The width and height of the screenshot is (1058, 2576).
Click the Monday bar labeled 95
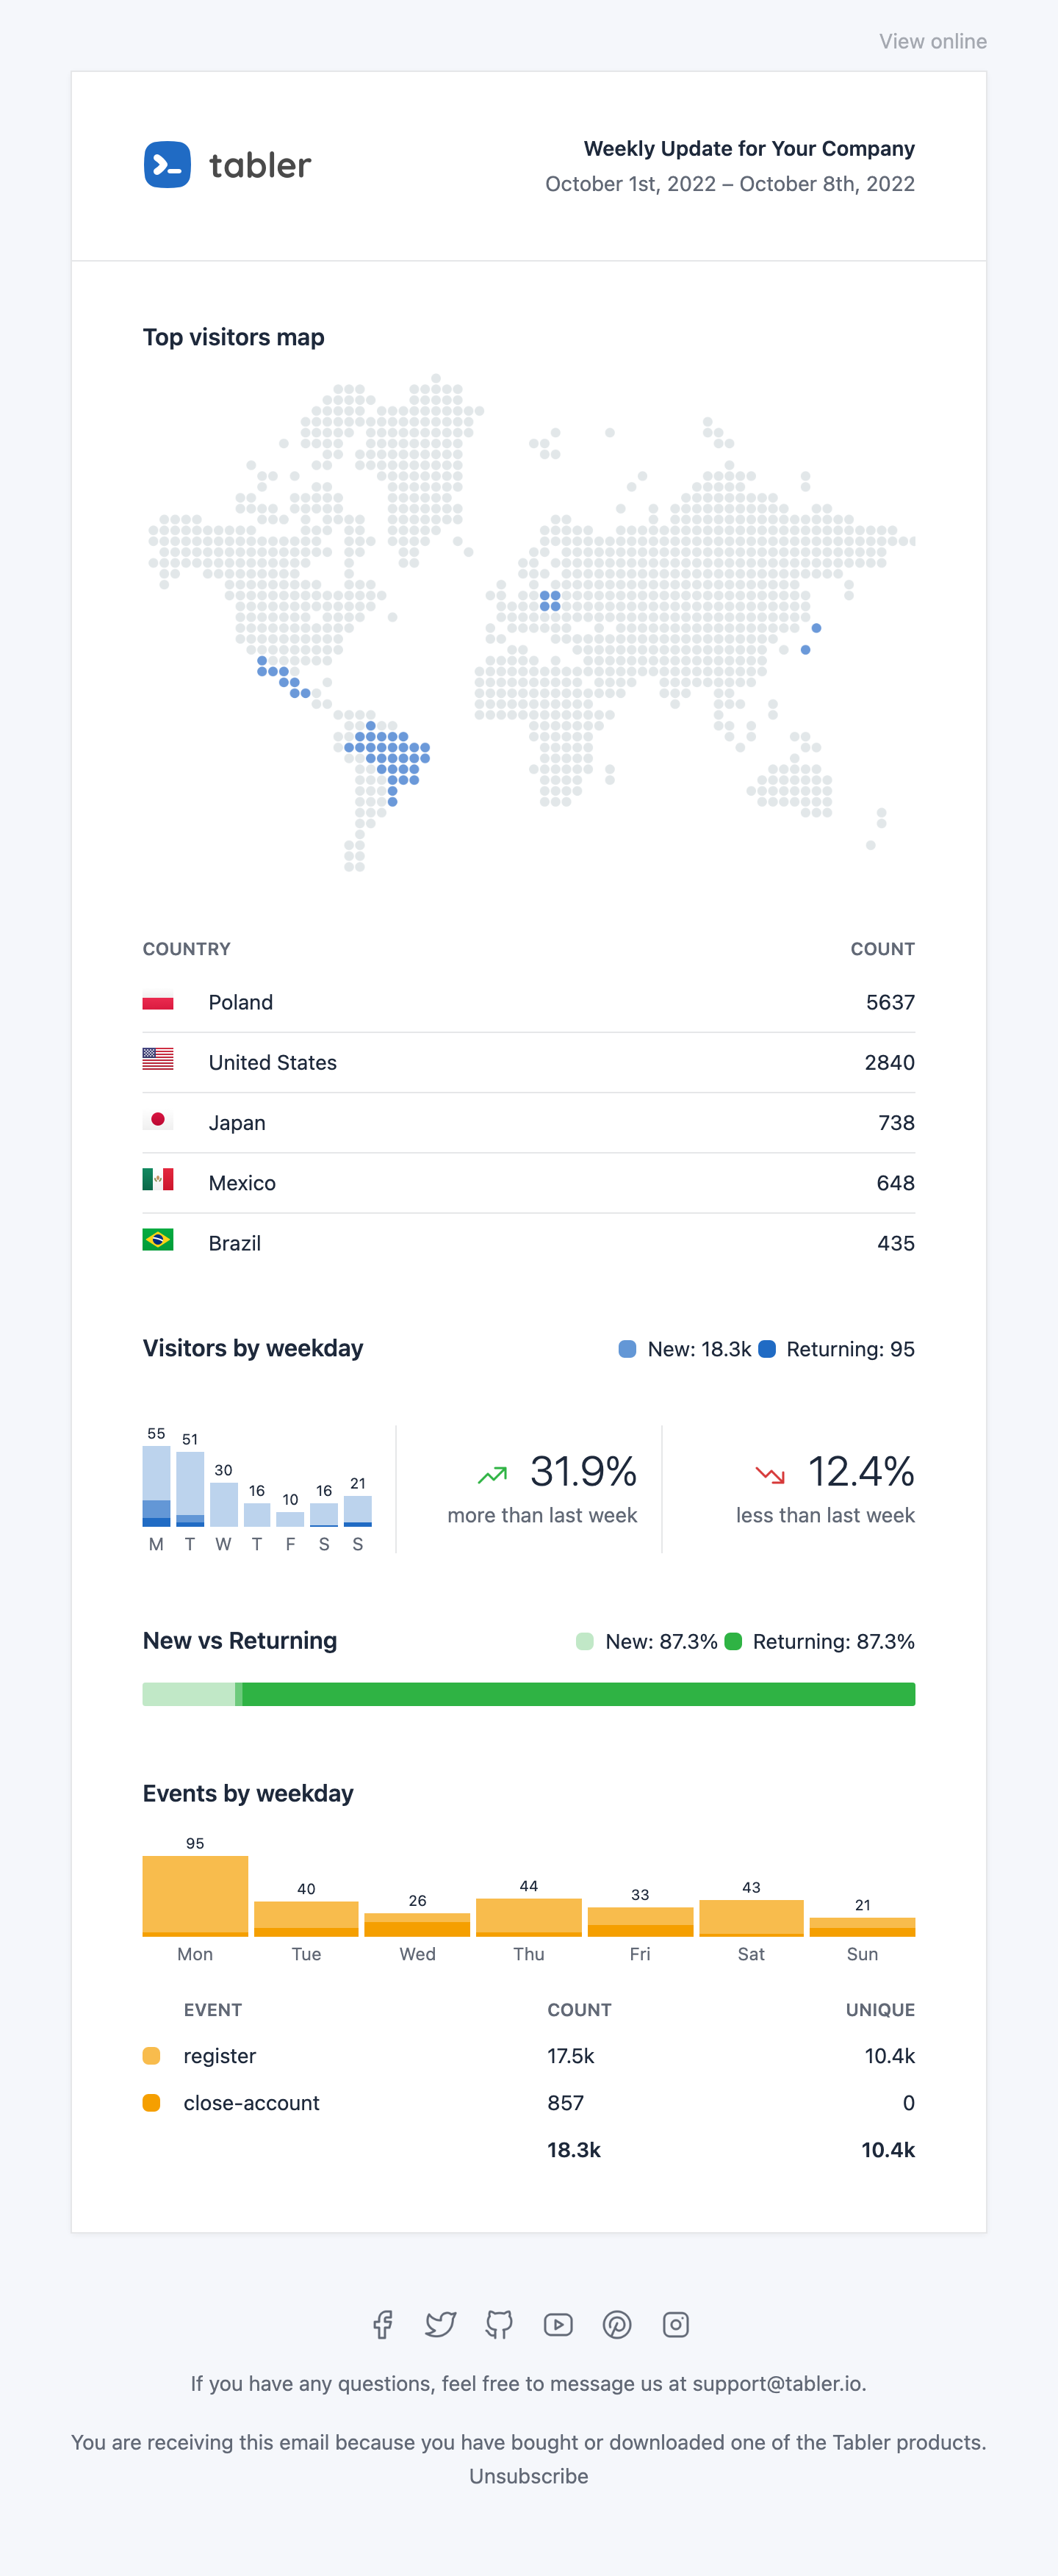tap(195, 1896)
